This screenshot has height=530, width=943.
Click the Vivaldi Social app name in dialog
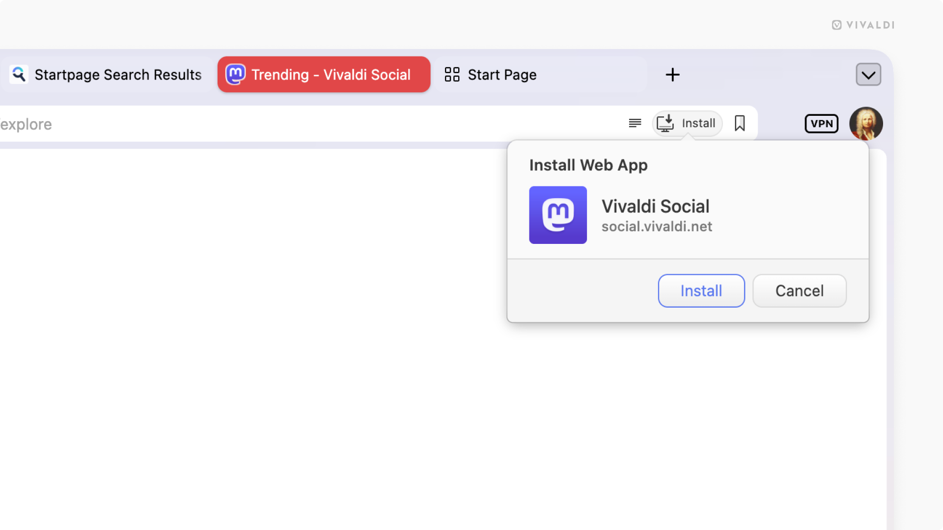[x=655, y=206]
